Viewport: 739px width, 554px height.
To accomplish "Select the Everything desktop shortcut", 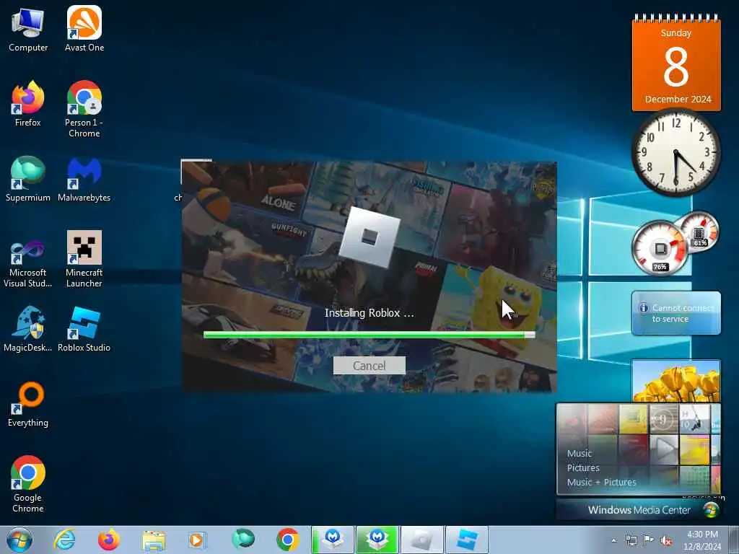I will click(28, 404).
